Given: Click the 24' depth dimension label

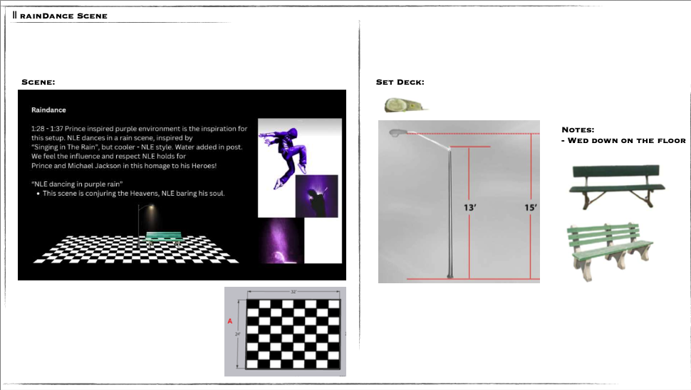Looking at the screenshot, I should click(237, 334).
